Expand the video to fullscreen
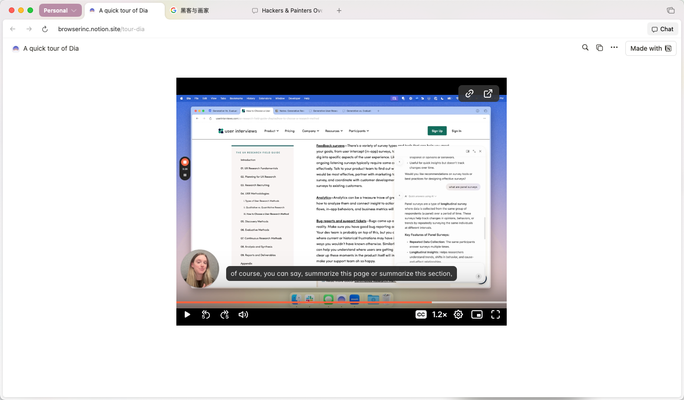The width and height of the screenshot is (684, 400). pyautogui.click(x=496, y=314)
